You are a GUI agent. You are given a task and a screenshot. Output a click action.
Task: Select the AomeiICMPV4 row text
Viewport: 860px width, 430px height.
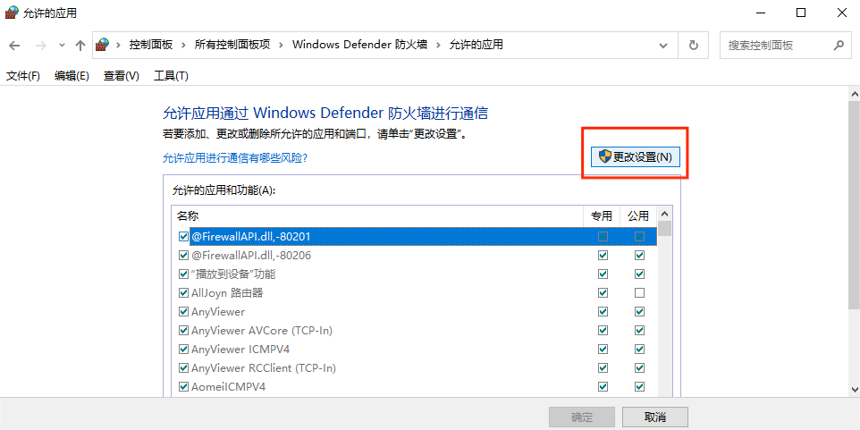pyautogui.click(x=228, y=387)
